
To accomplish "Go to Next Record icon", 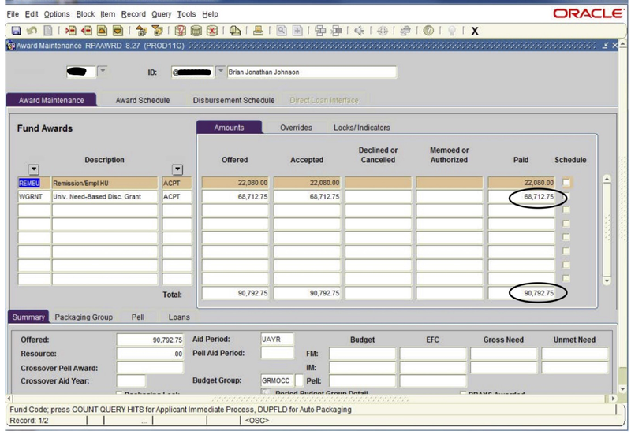I will click(x=118, y=31).
